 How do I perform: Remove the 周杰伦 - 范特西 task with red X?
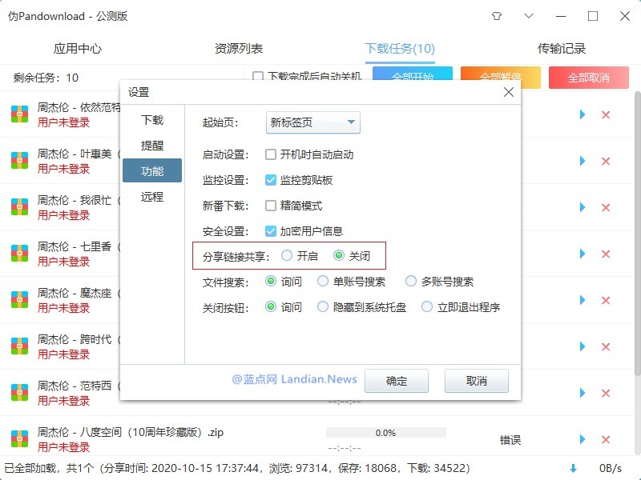(606, 393)
